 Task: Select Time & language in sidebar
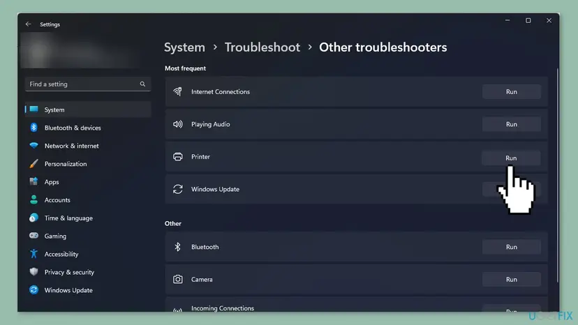click(x=88, y=218)
